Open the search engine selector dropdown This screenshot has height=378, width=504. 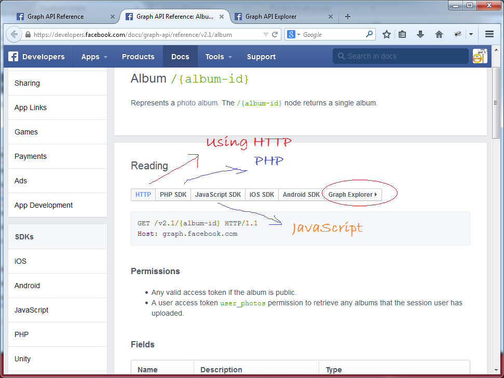point(293,34)
